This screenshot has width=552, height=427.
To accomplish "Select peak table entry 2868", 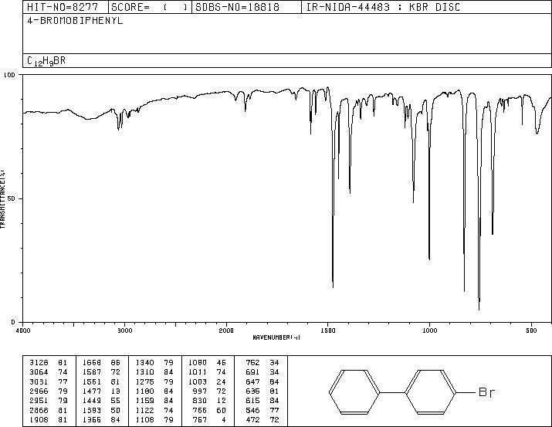I will (x=39, y=410).
